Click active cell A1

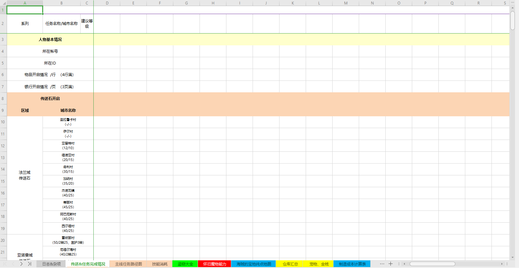tap(25, 10)
